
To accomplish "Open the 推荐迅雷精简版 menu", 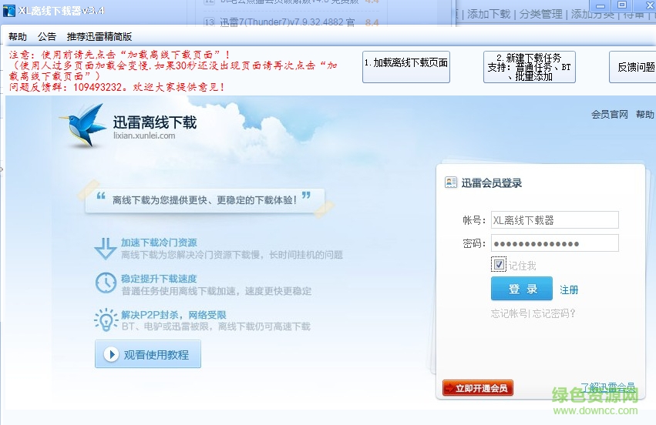I will (99, 37).
